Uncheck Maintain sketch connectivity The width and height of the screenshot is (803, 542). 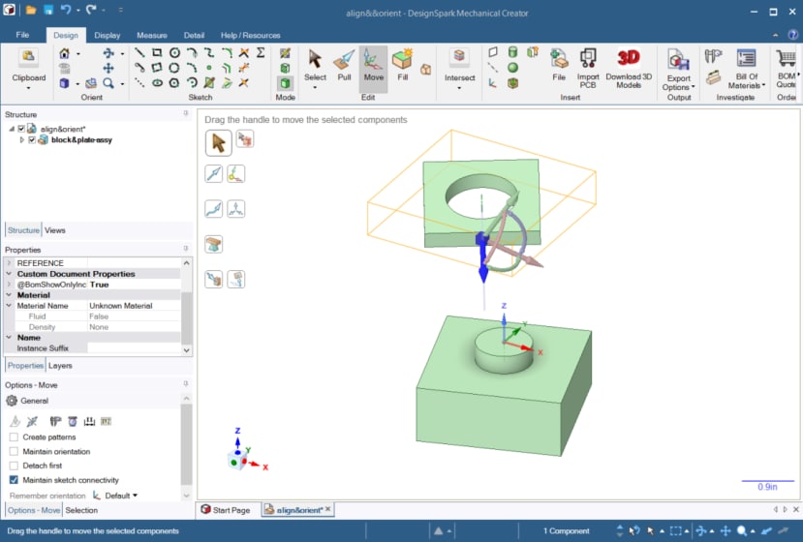14,480
